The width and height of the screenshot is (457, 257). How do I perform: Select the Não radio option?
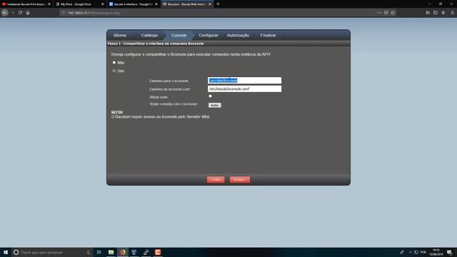click(x=114, y=62)
